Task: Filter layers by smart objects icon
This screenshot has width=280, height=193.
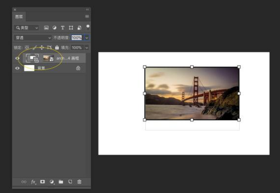Action: coord(79,28)
